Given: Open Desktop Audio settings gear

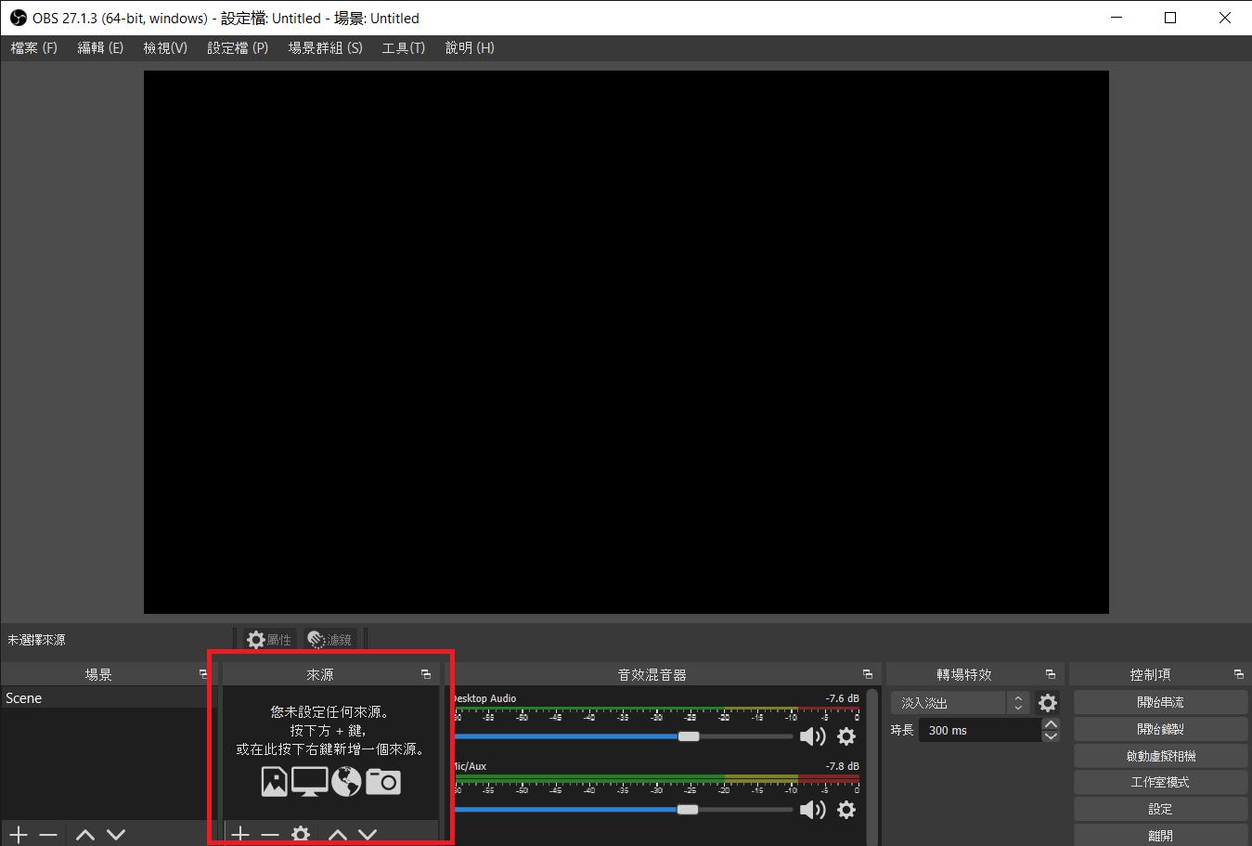Looking at the screenshot, I should [845, 736].
